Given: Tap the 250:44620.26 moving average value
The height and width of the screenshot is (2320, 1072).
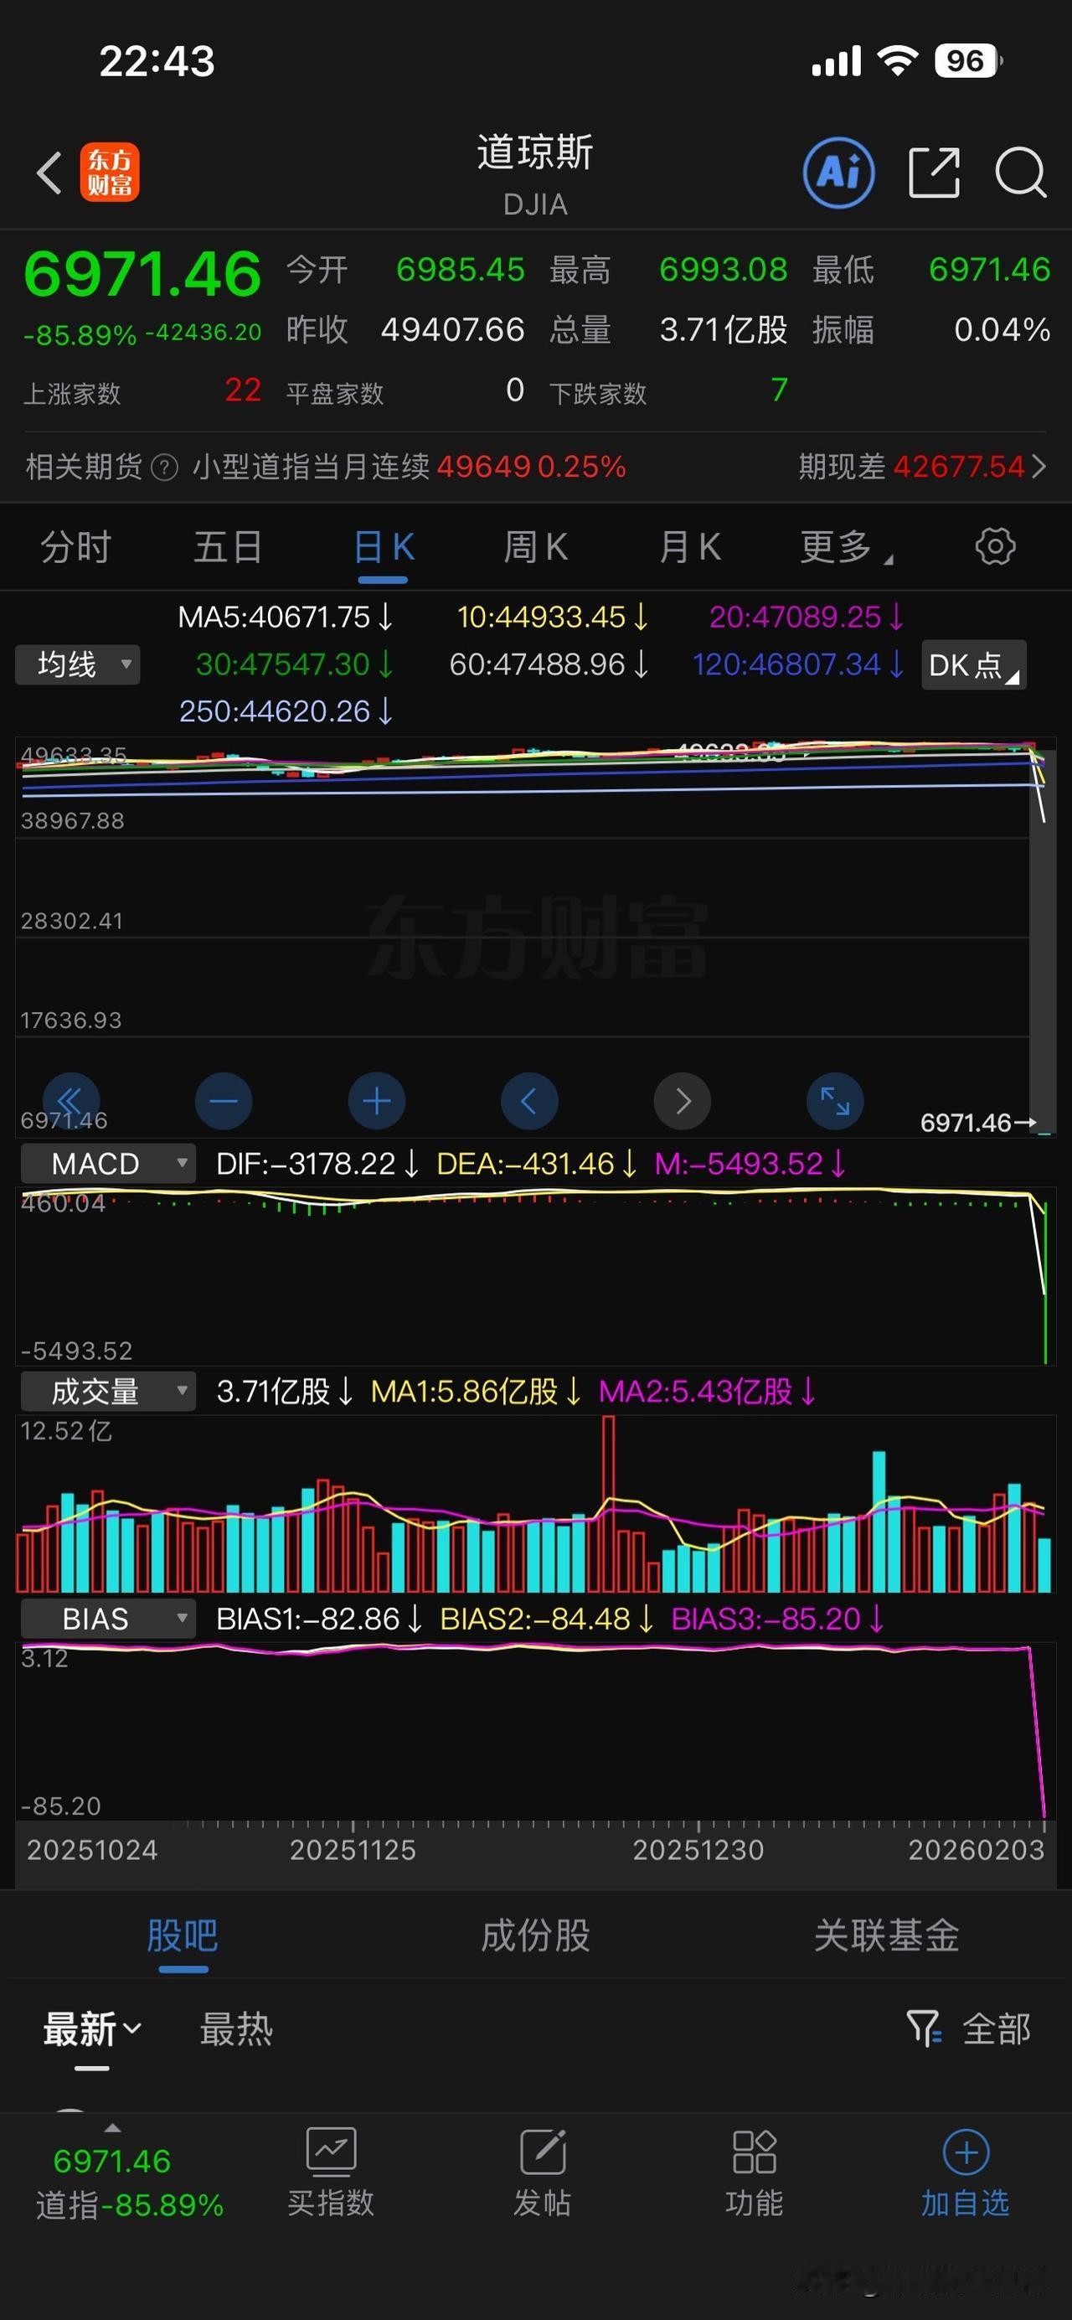Looking at the screenshot, I should click(x=286, y=711).
